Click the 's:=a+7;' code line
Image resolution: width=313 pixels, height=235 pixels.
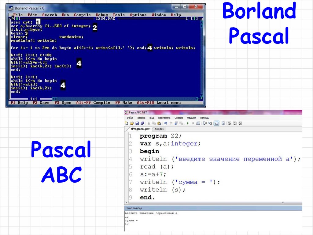click(153, 174)
